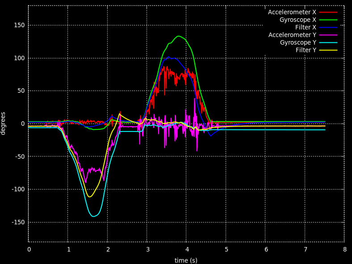Click the 150 y-axis tick label

coord(19,25)
